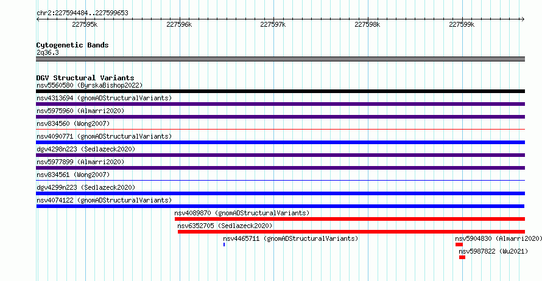Open the nsv5904830 (Almarri2020) label

[498, 238]
